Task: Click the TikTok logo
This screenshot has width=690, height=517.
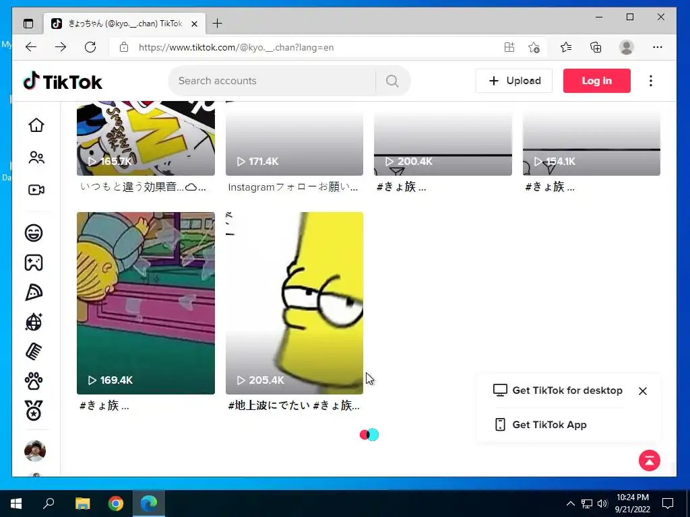Action: [x=63, y=81]
